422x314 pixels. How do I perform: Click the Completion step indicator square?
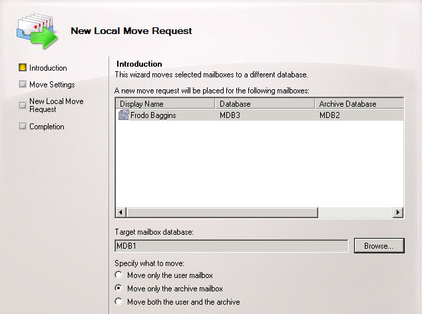click(23, 127)
